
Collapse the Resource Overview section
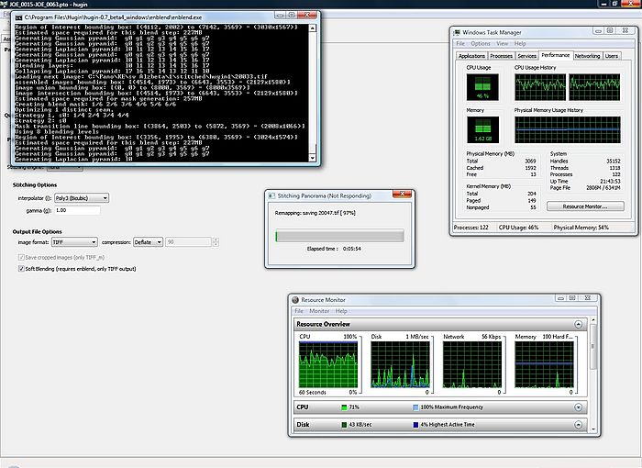579,324
